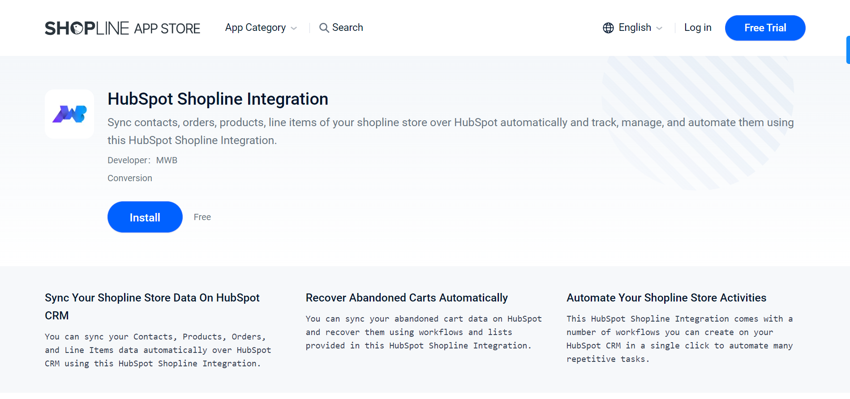The image size is (850, 399).
Task: Open the Search field
Action: click(341, 28)
